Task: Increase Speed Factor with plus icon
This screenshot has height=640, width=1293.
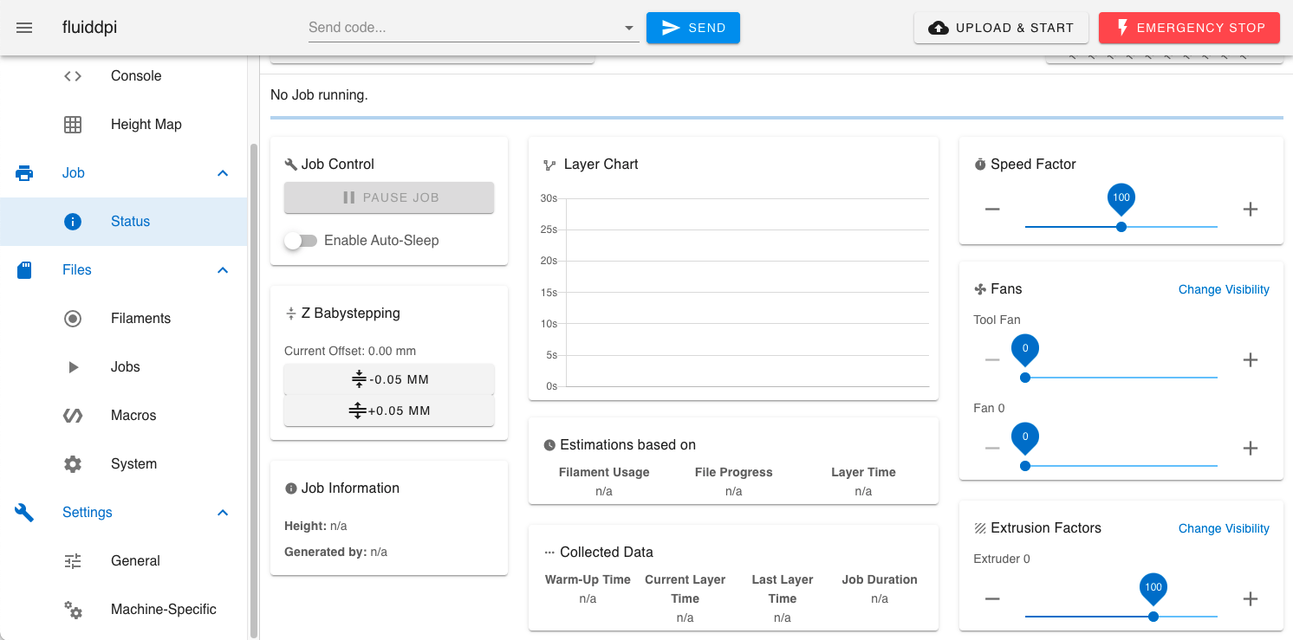Action: pos(1250,209)
